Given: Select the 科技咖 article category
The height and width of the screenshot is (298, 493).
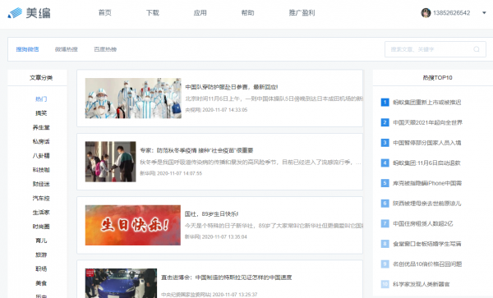Looking at the screenshot, I should 41,170.
